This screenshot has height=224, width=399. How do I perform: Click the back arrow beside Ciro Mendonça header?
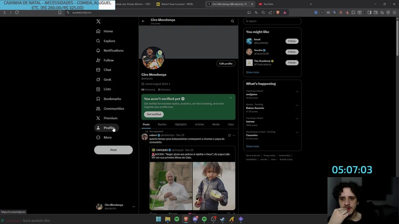click(143, 21)
